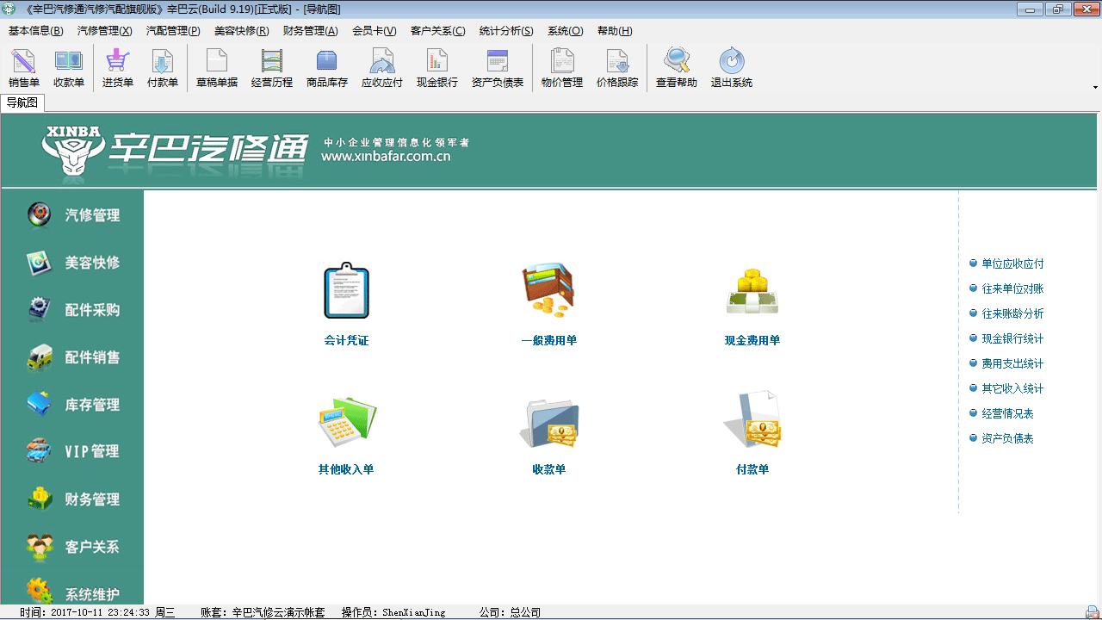Image resolution: width=1102 pixels, height=620 pixels.
Task: Click the 操作员 ShenXianJing status text
Action: tap(393, 612)
